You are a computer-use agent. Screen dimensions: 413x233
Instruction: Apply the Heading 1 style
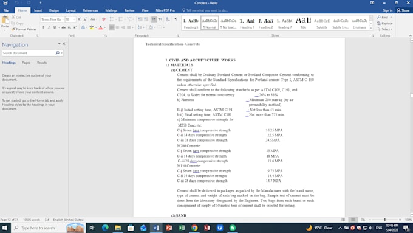click(247, 23)
